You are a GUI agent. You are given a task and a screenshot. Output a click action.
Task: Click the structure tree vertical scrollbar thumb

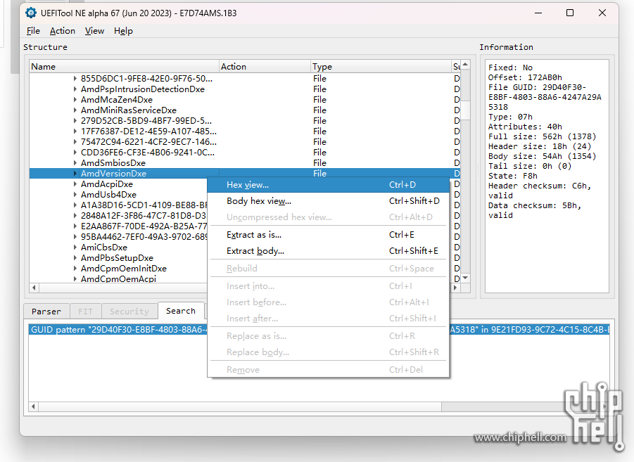point(465,110)
